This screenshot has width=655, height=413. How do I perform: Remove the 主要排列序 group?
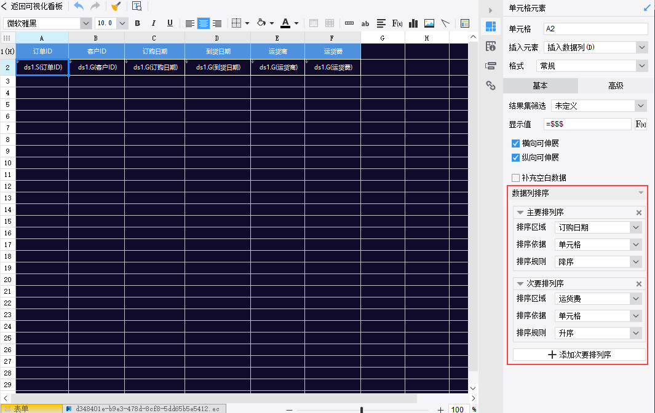click(x=639, y=213)
